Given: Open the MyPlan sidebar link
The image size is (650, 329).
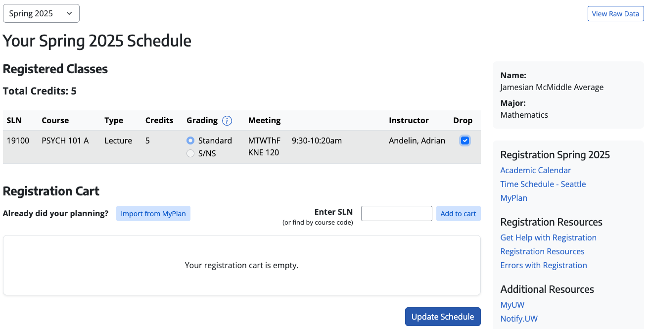Looking at the screenshot, I should 513,198.
